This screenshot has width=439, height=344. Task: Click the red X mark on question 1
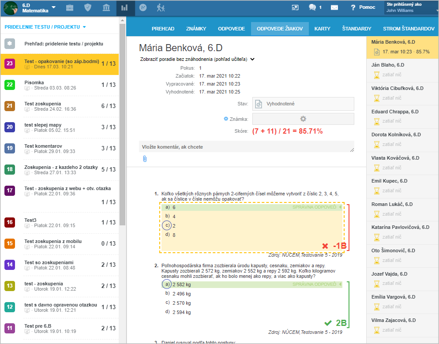(325, 246)
